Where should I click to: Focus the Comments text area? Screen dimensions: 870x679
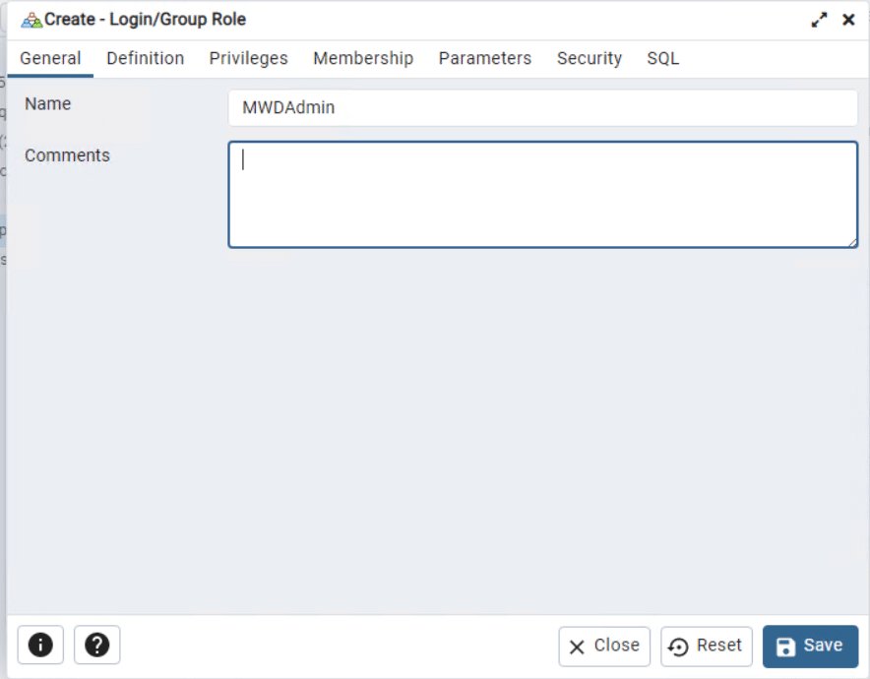pos(542,194)
